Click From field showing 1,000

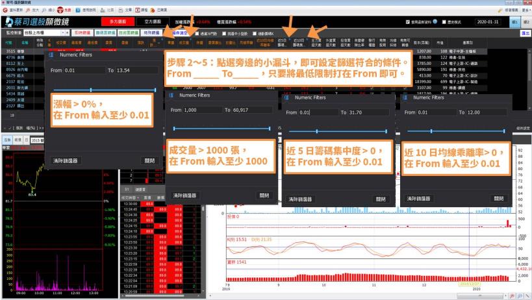pyautogui.click(x=203, y=110)
